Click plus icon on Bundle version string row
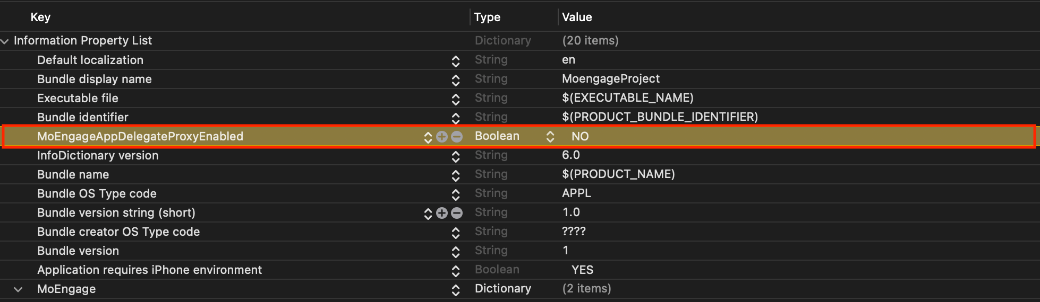1040x302 pixels. [441, 213]
